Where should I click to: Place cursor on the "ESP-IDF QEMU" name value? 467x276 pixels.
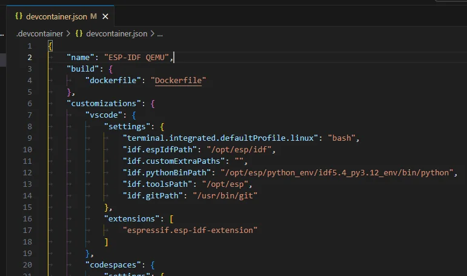138,57
